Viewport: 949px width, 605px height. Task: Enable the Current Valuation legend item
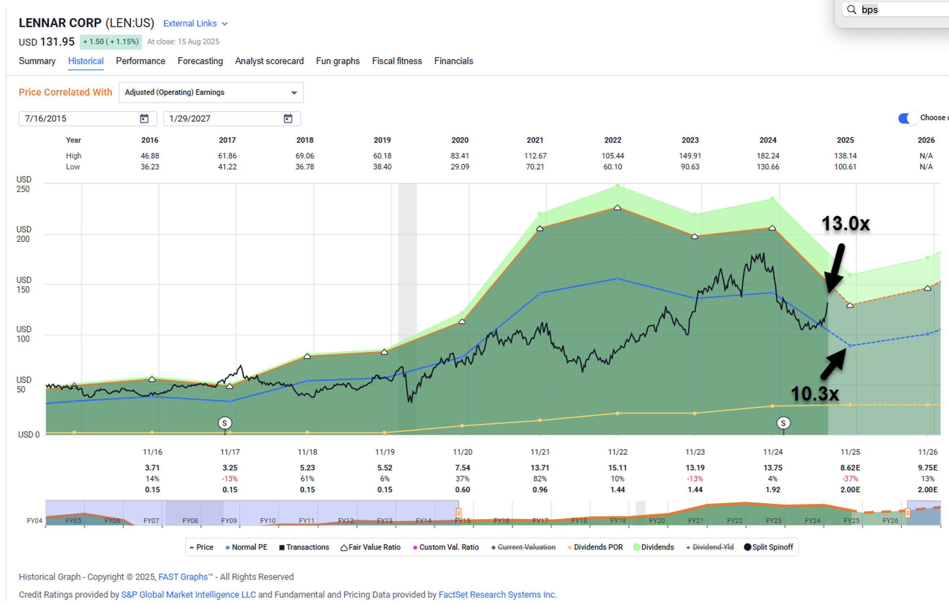tap(524, 547)
